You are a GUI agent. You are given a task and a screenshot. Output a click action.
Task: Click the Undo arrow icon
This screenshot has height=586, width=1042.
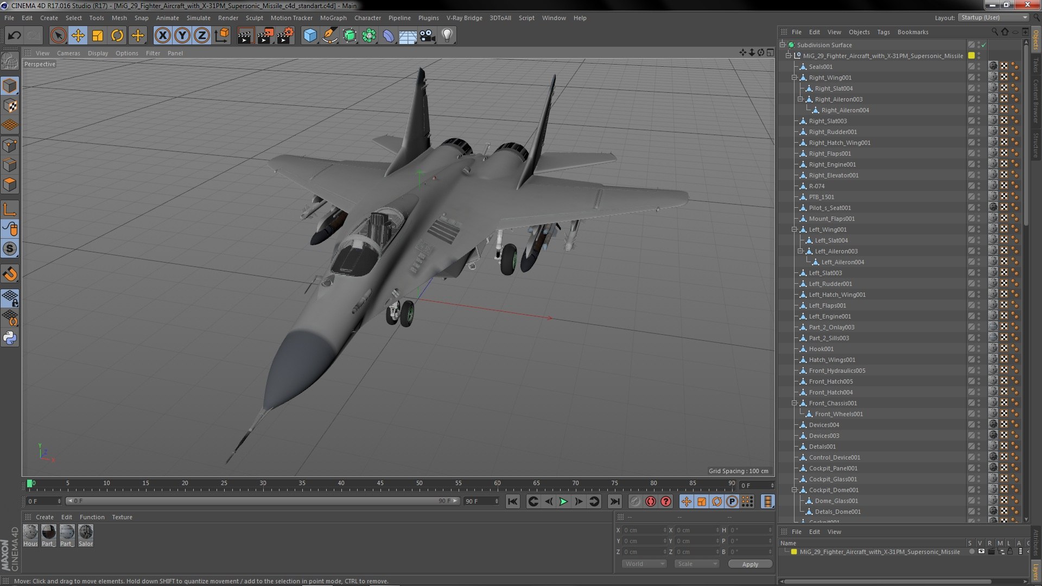14,36
